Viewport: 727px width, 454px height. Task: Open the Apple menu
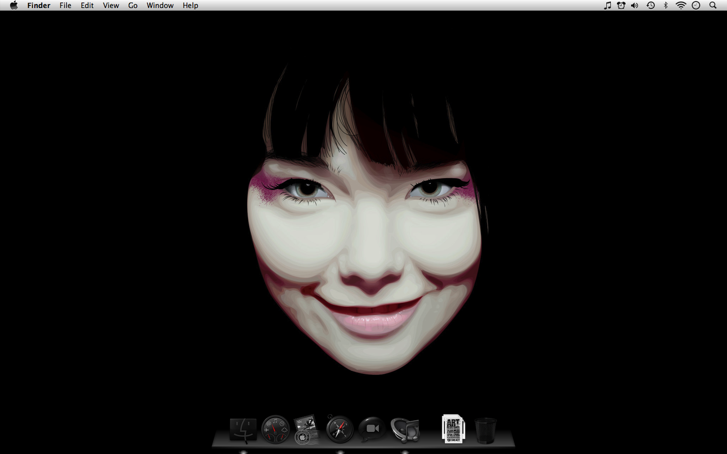point(14,6)
